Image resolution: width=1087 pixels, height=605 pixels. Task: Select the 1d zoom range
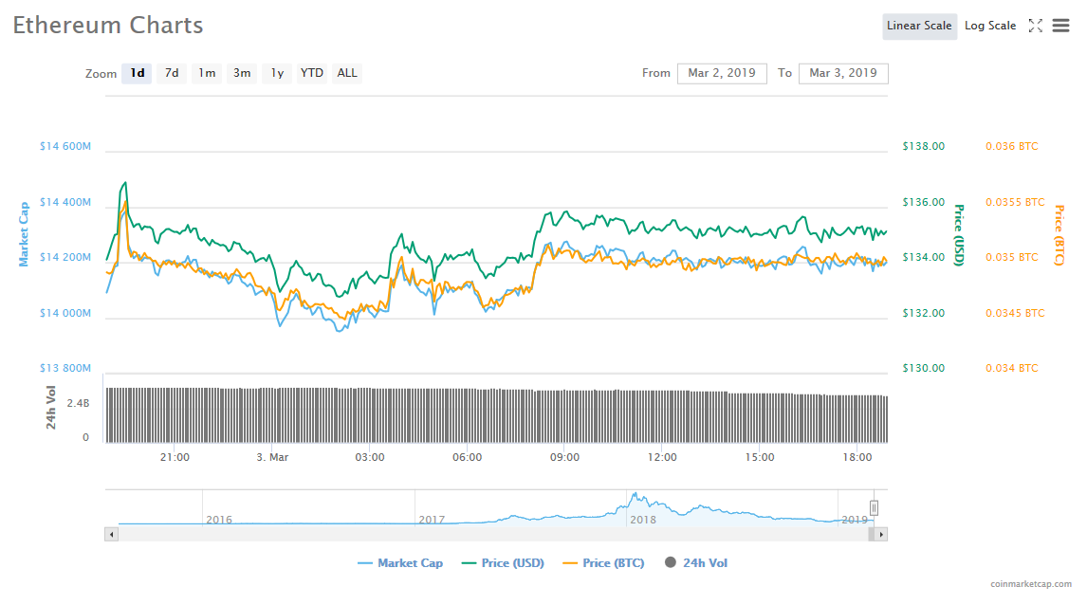click(138, 73)
